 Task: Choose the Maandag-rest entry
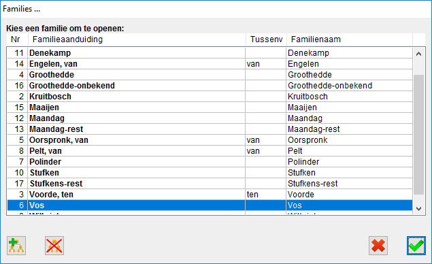tap(210, 129)
